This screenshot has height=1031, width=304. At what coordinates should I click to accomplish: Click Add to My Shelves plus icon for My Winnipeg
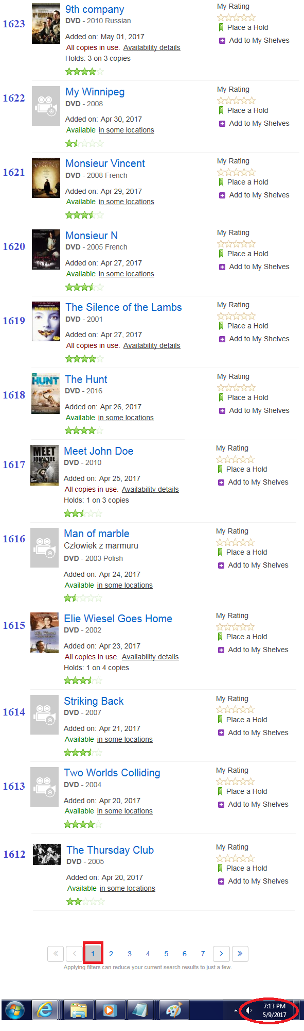point(222,124)
